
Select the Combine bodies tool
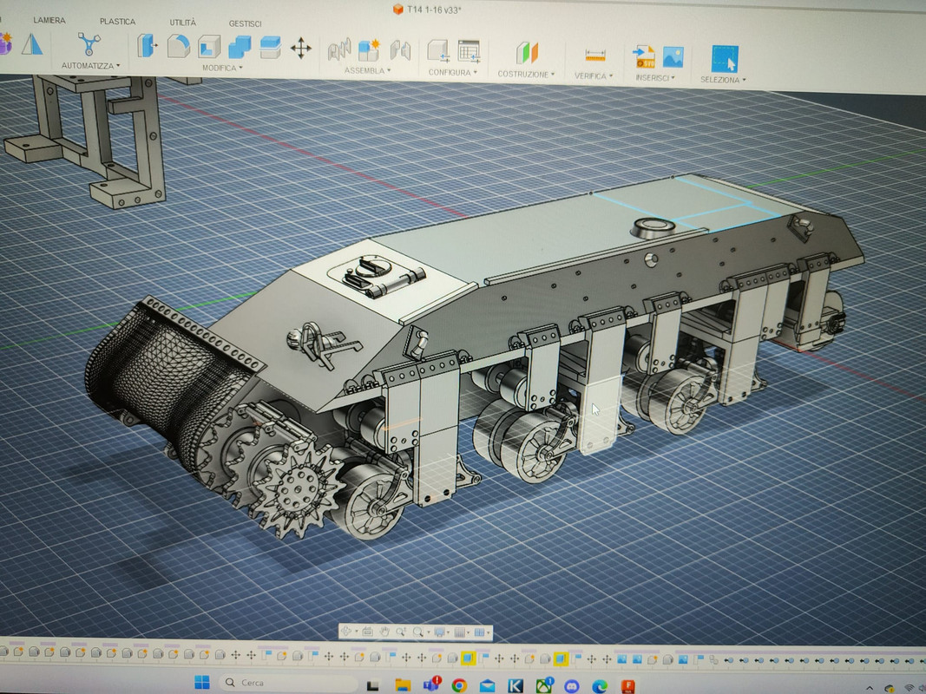240,47
